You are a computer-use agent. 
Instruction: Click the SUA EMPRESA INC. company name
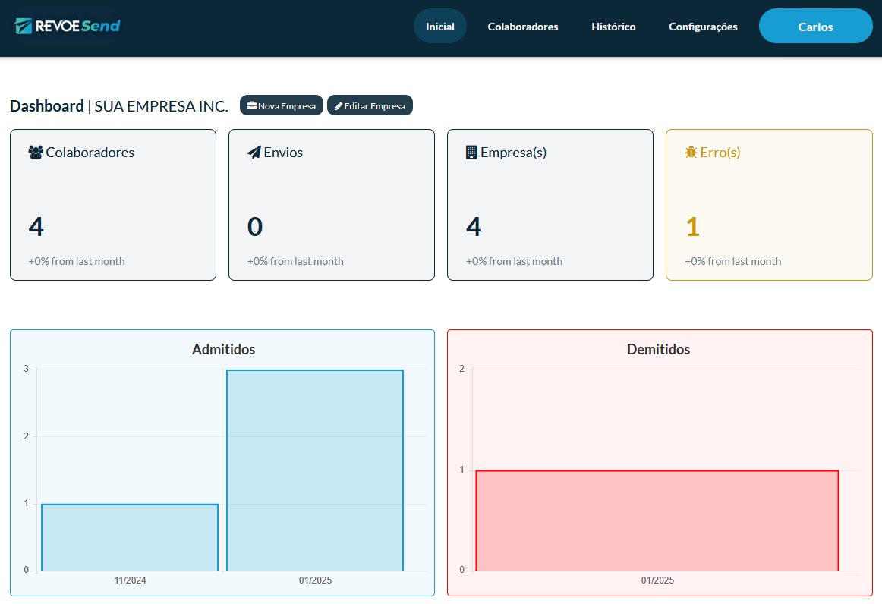(162, 105)
